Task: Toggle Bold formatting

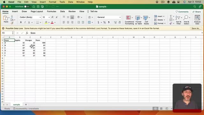Action: [x=21, y=22]
